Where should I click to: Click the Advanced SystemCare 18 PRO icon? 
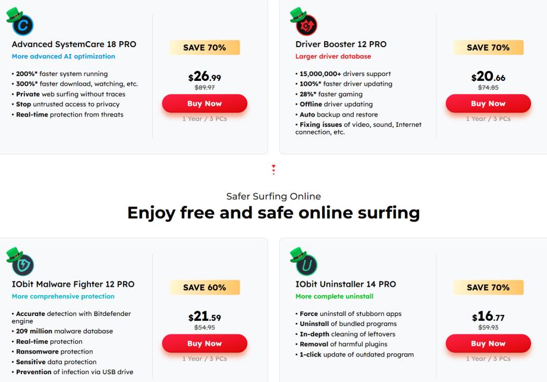[x=24, y=25]
